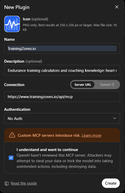The width and height of the screenshot is (125, 193).
Task: Click the 'Custom MCP servers introduce risk.' text
Action: tap(49, 135)
